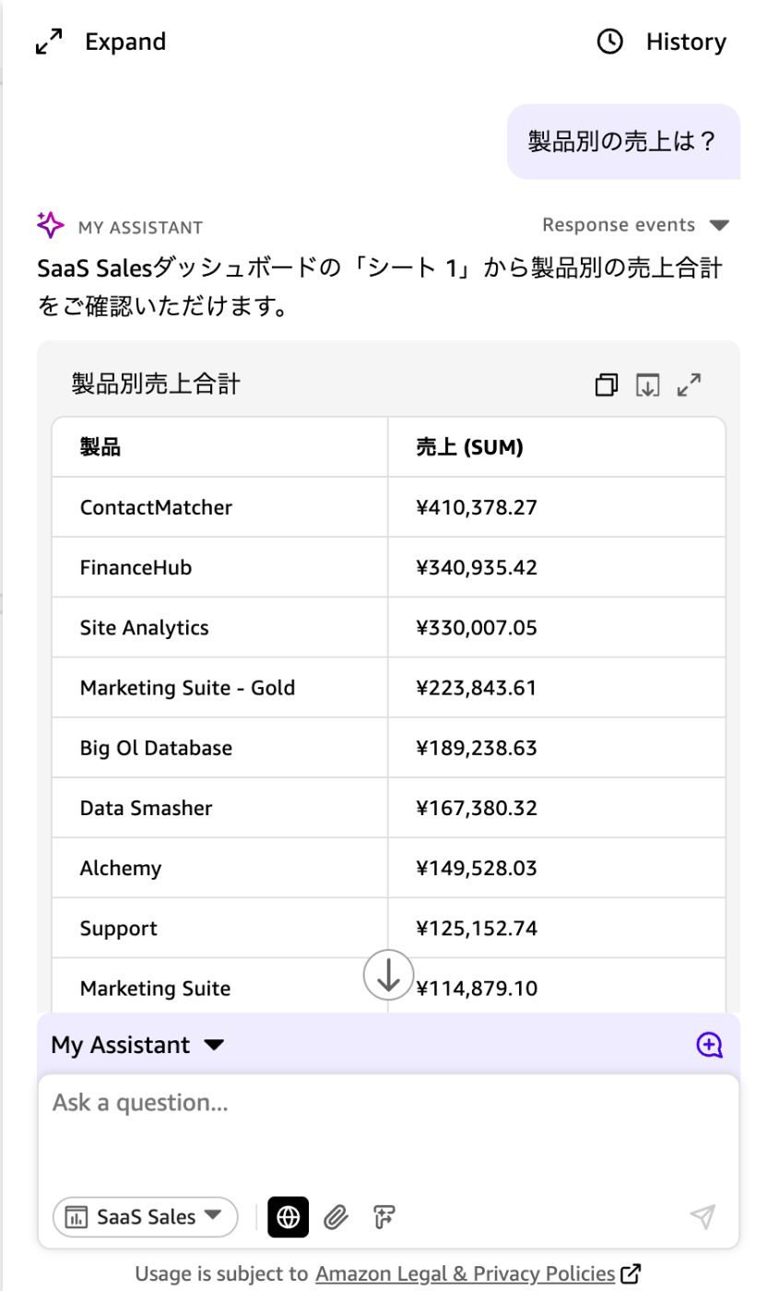This screenshot has height=1291, width=768.
Task: Click the flow icon next to the paperclip
Action: point(385,1217)
